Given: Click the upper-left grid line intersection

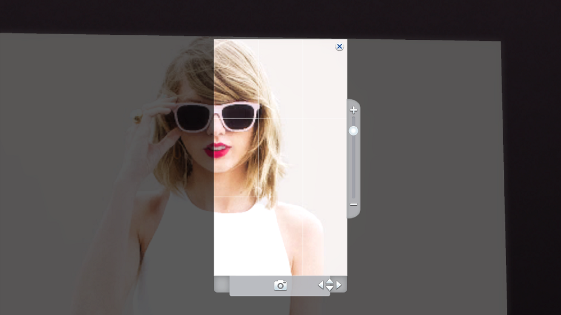Looking at the screenshot, I should [258, 118].
